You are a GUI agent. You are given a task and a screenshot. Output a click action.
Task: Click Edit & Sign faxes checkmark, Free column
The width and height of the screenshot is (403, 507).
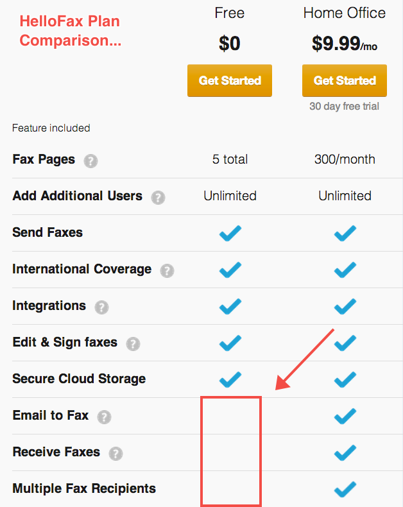tap(230, 343)
